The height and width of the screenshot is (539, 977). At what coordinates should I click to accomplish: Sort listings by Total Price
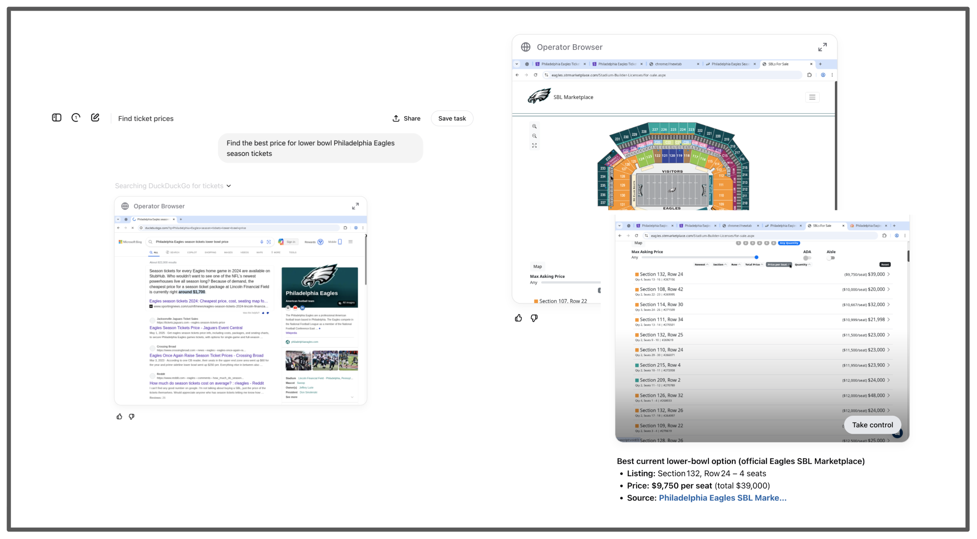pyautogui.click(x=754, y=265)
